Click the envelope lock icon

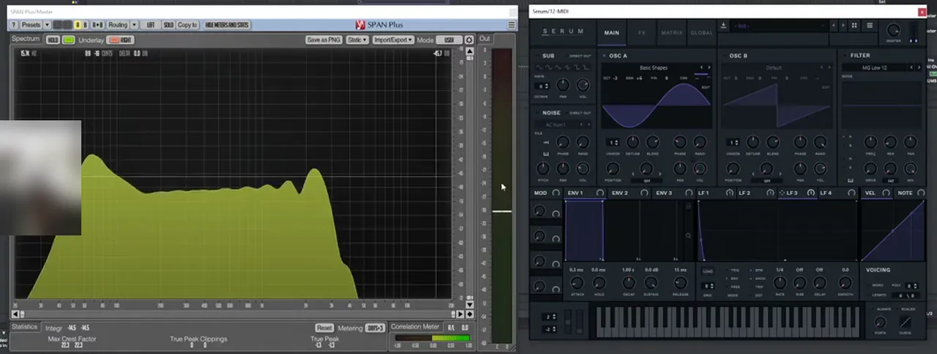[688, 206]
